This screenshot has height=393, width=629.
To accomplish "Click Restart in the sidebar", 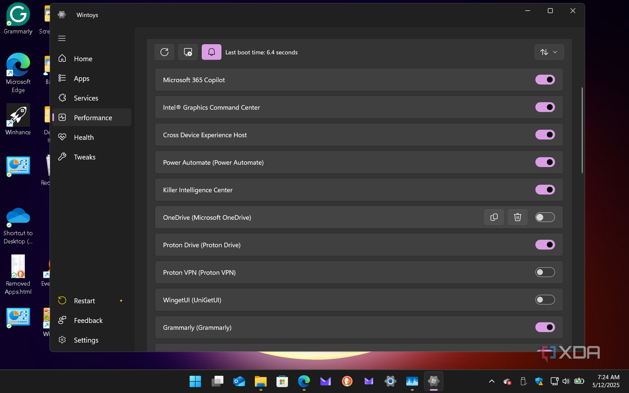I will pyautogui.click(x=92, y=300).
